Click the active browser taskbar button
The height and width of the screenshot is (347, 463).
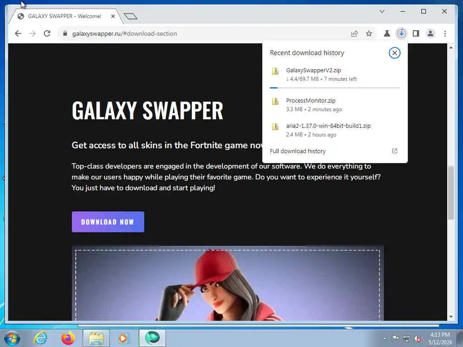point(152,338)
